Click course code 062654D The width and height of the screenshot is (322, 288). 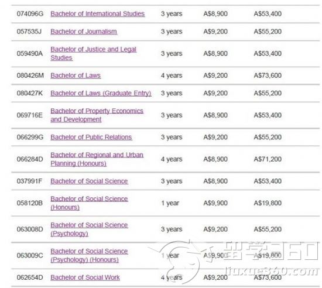(30, 277)
